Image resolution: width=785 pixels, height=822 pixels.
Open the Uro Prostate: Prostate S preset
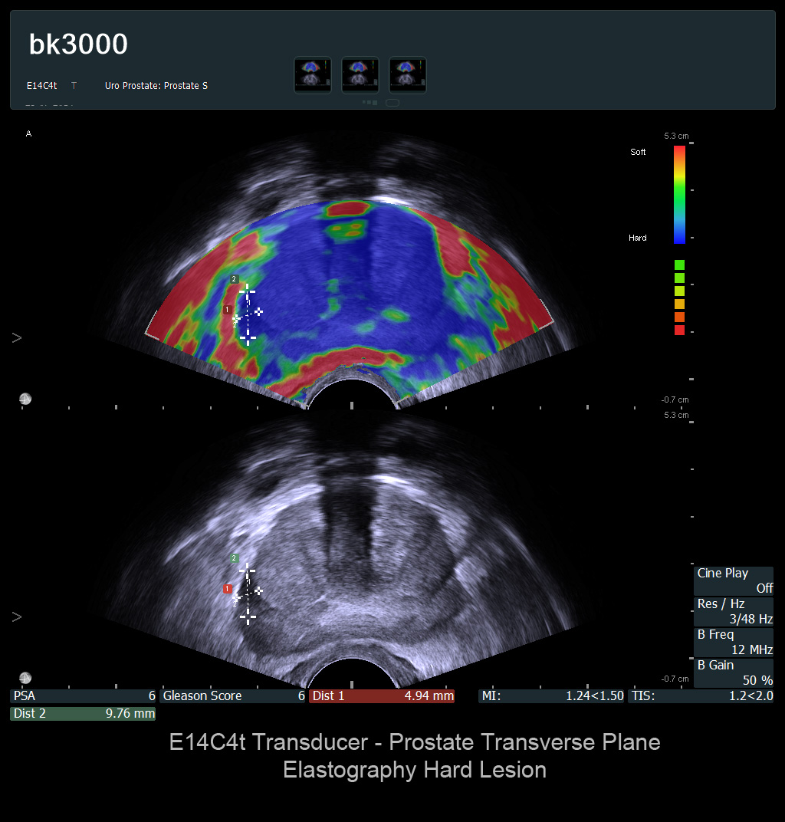156,86
